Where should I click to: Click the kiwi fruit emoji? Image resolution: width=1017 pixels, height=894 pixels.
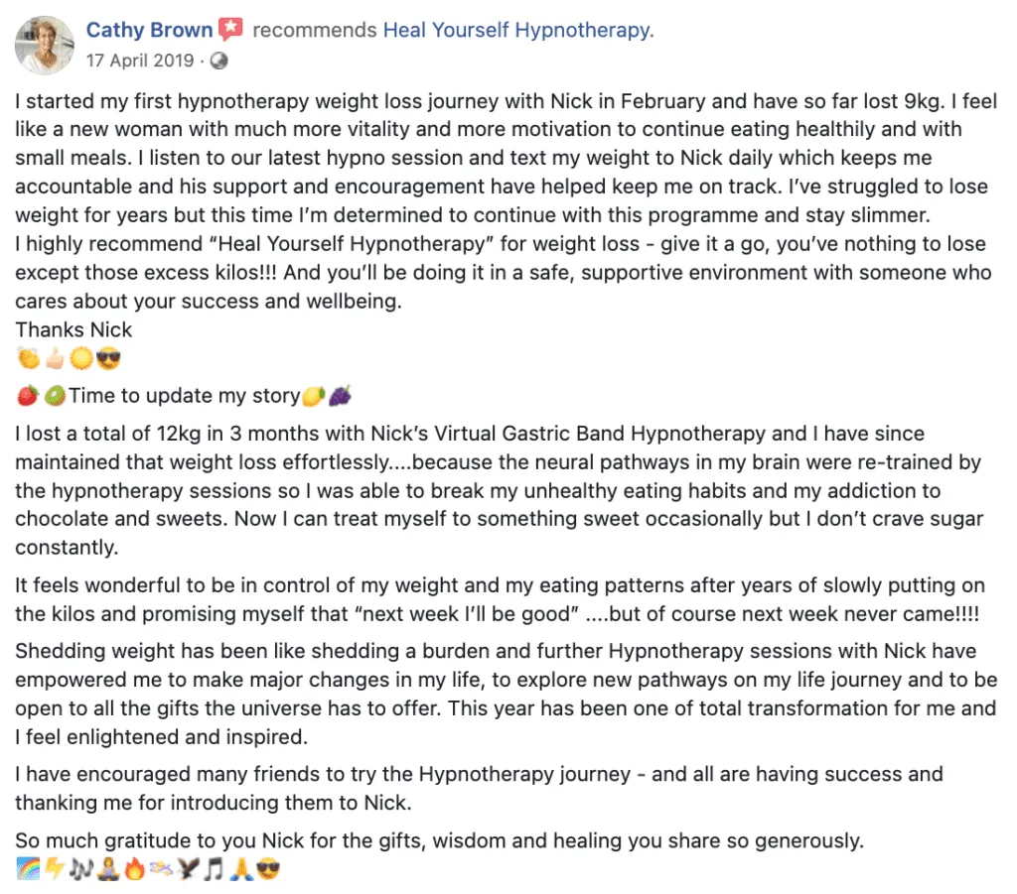pyautogui.click(x=56, y=395)
